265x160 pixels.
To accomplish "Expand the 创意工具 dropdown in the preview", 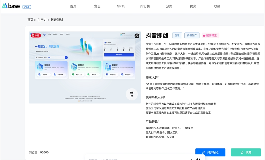I will pyautogui.click(x=55, y=34).
